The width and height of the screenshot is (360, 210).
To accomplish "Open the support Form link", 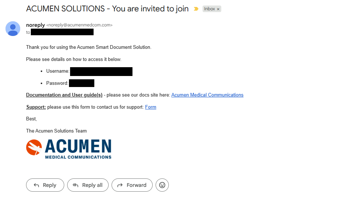I will [150, 107].
